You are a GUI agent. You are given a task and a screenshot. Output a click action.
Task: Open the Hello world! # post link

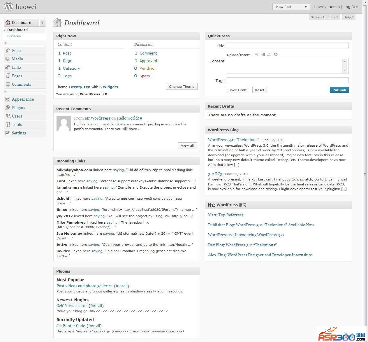tap(129, 118)
